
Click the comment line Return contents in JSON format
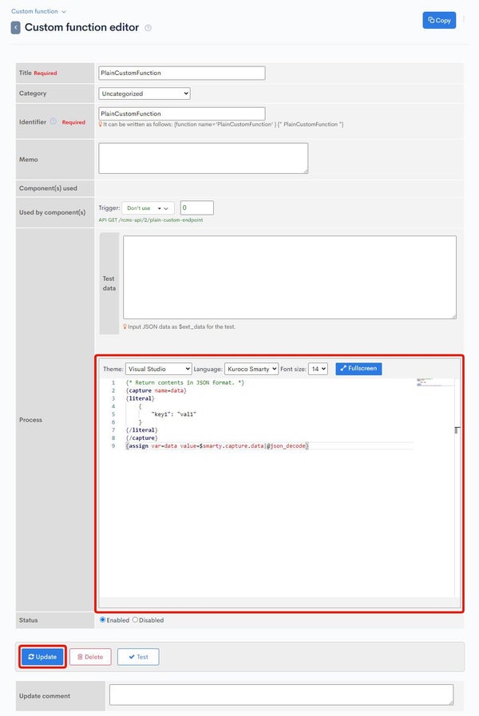[185, 383]
